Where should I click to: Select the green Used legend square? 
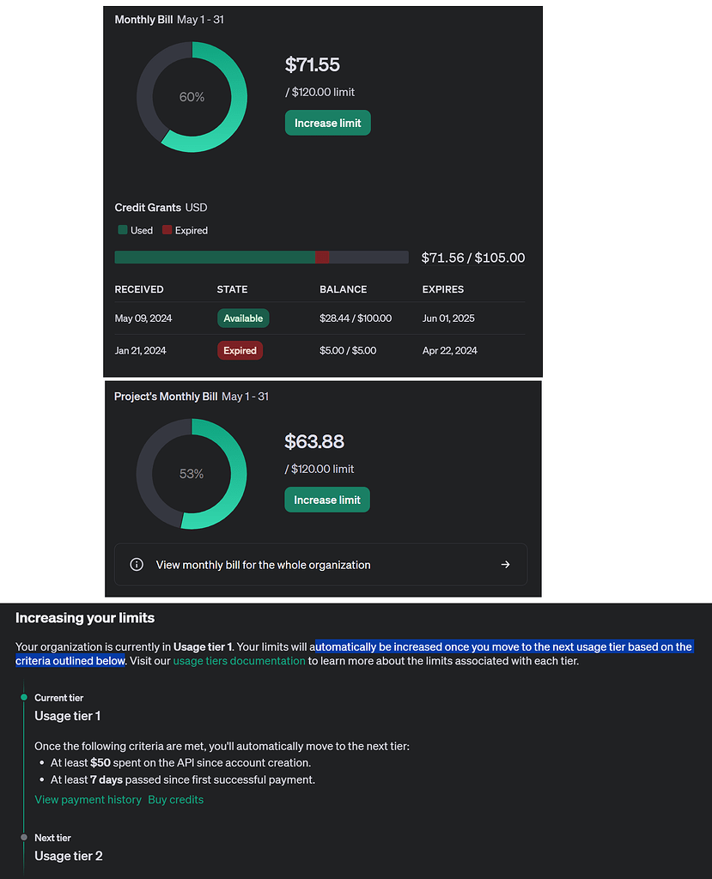[x=121, y=230]
